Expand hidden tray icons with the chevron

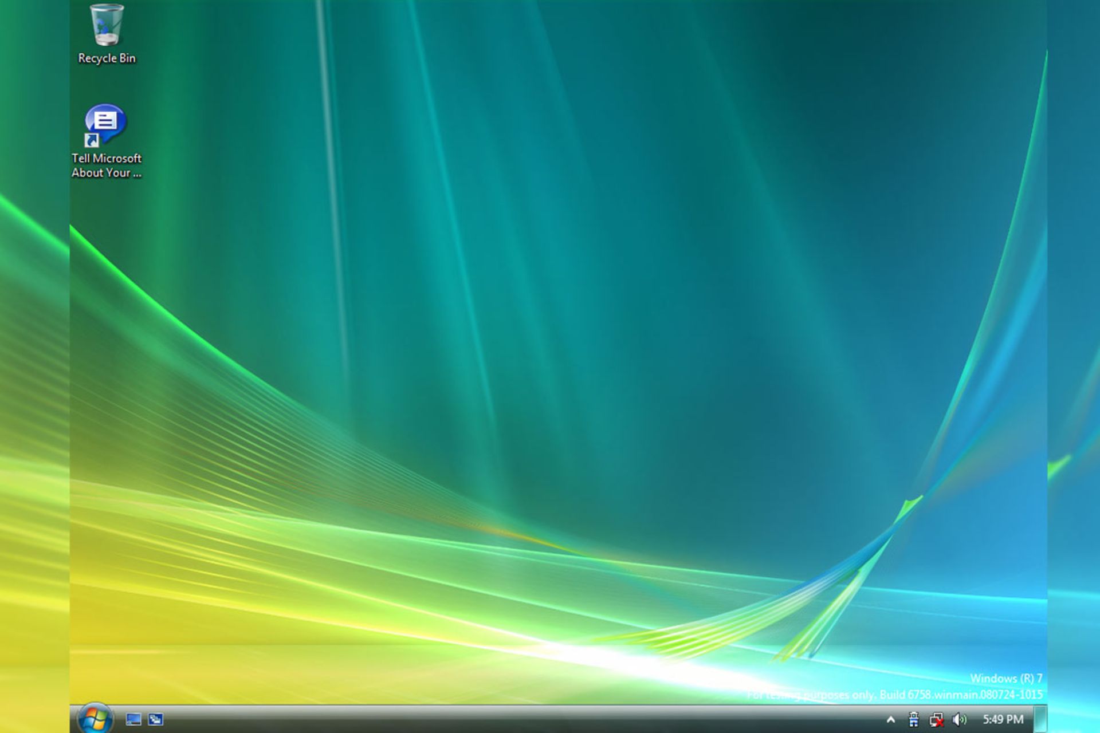[891, 719]
